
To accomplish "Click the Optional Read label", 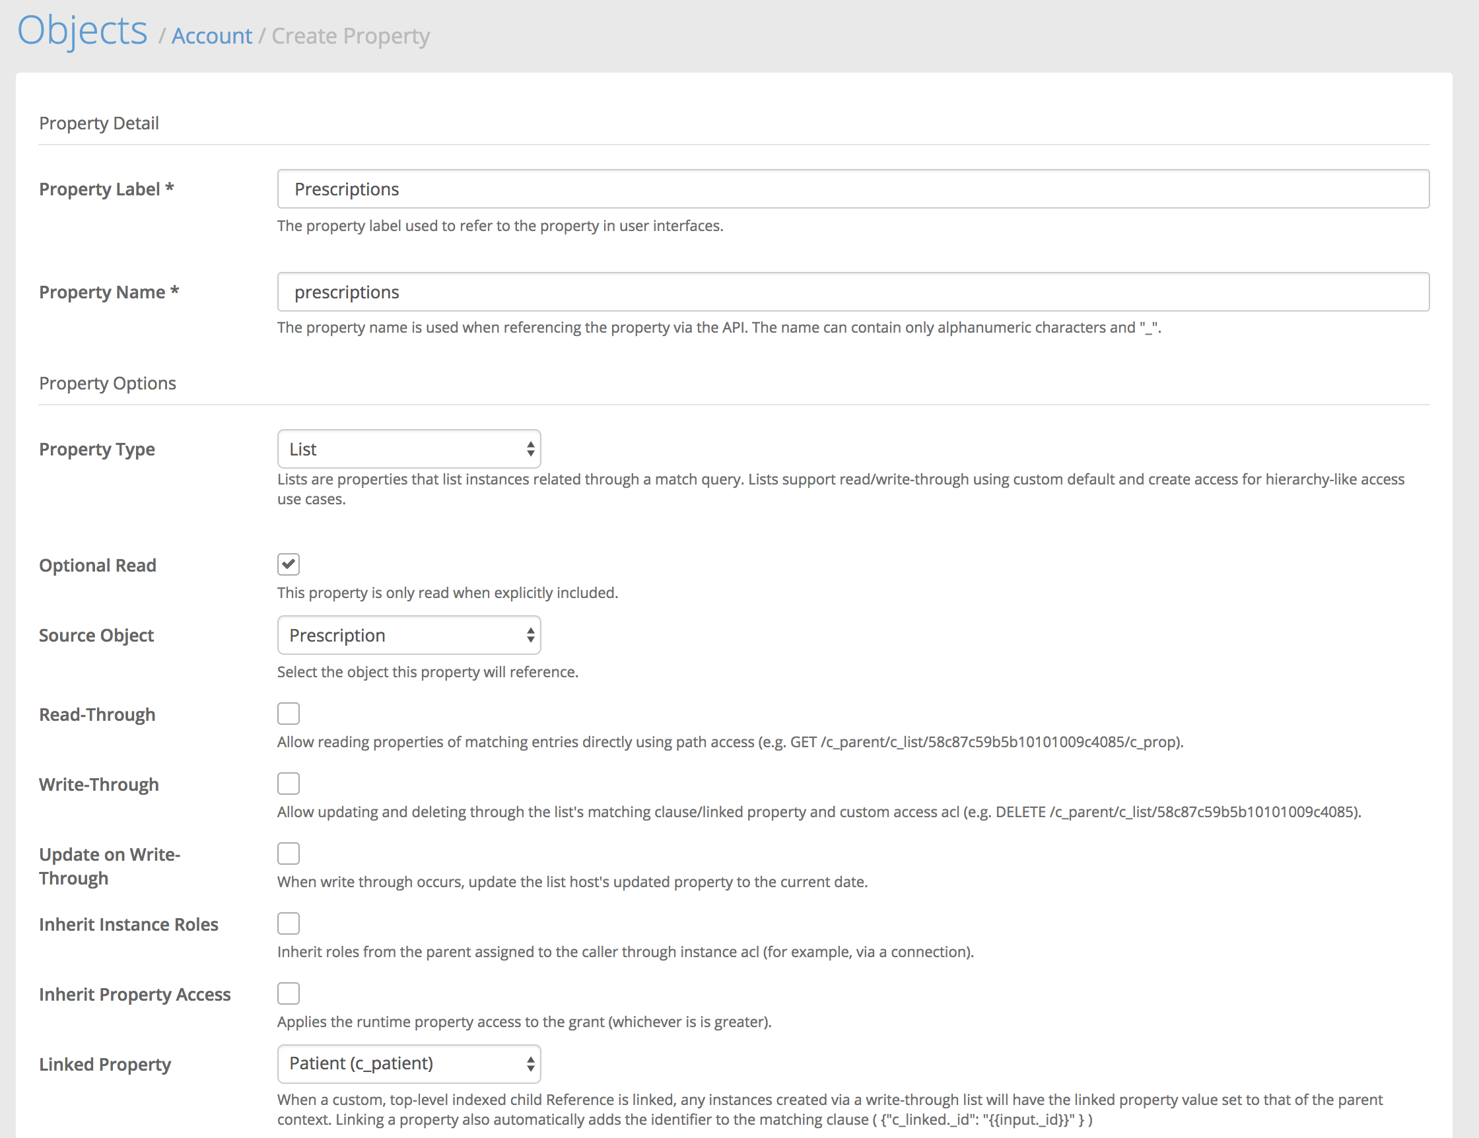I will 98,565.
